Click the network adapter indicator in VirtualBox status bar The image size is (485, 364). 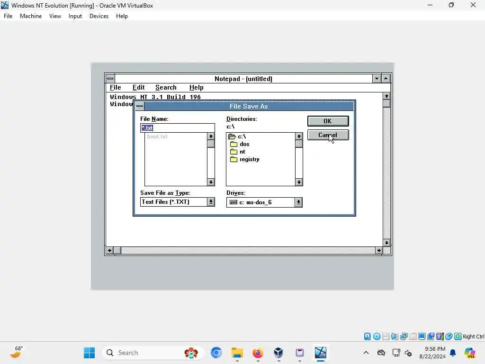click(404, 337)
